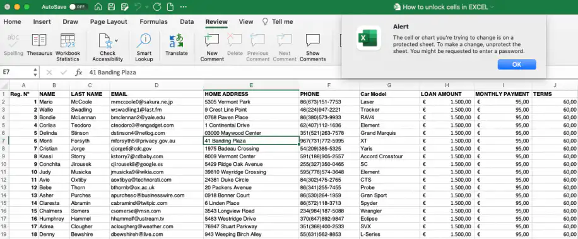Viewport: 578px width, 239px height.
Task: Click OK in the Alert dialog
Action: point(517,64)
